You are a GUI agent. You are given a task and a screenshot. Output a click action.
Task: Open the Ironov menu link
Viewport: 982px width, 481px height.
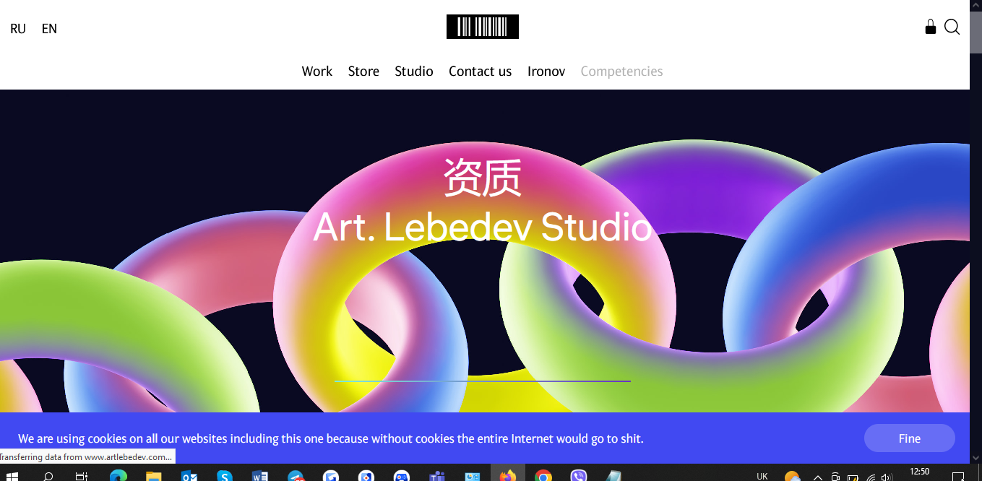point(546,71)
